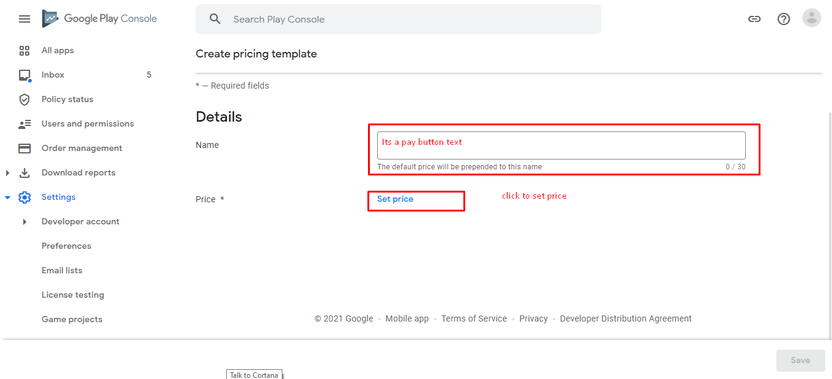832x379 pixels.
Task: Collapse the Settings section arrow
Action: click(7, 197)
